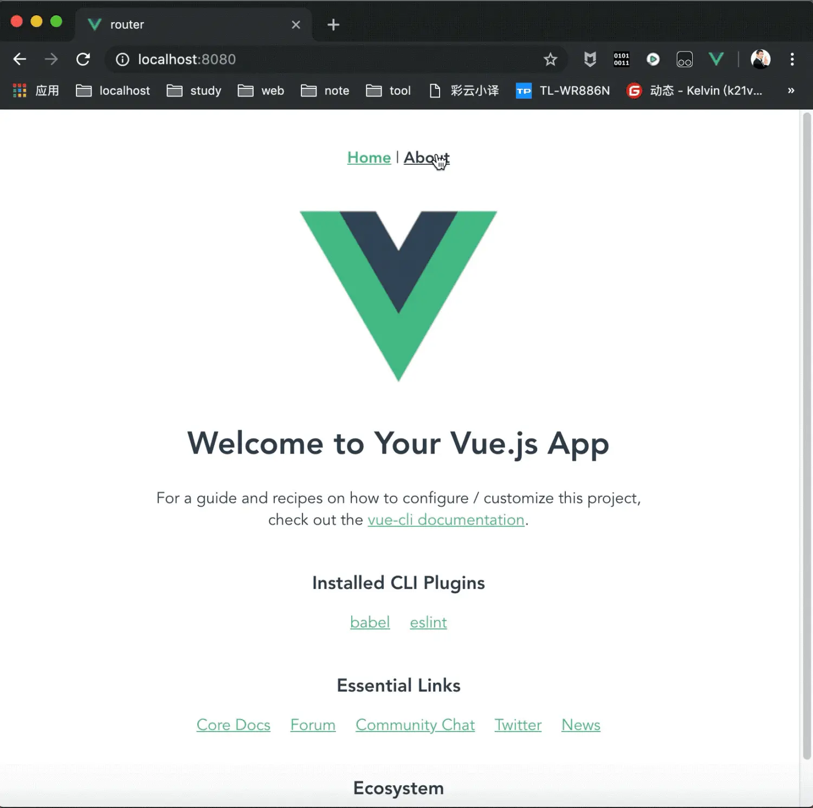
Task: Close the router tab
Action: coord(296,24)
